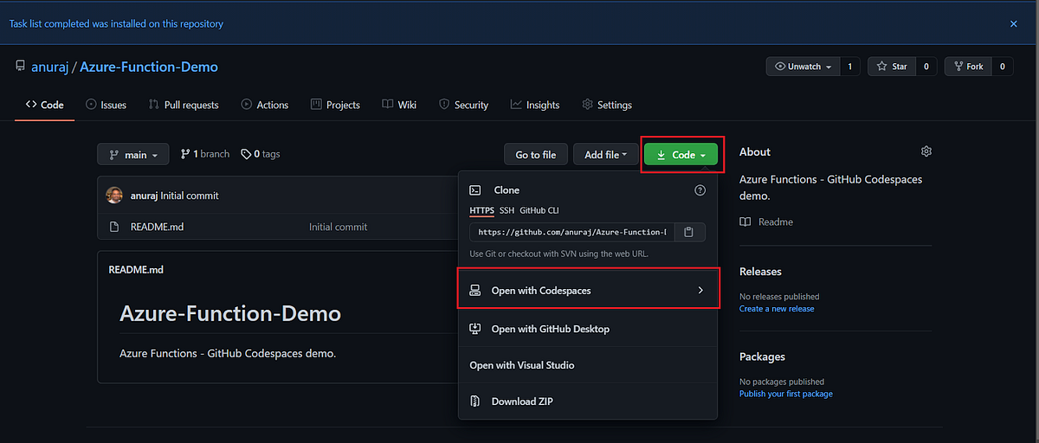
Task: Click Publish your first package link
Action: click(786, 394)
